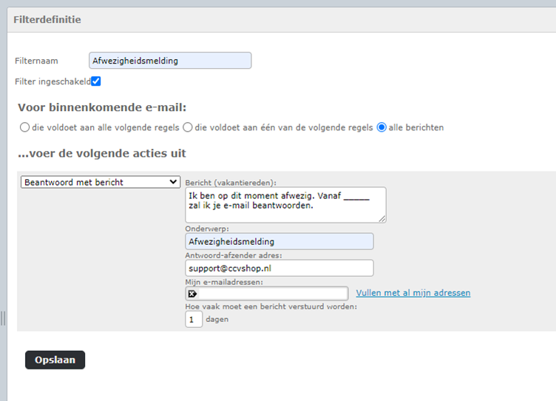Choose the 'alle berichten' radio option
Screen dimensions: 556x401
click(382, 127)
